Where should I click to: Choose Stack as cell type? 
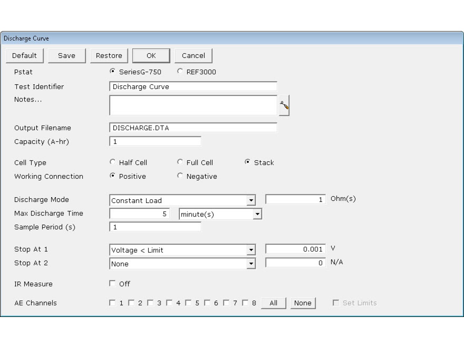coord(247,162)
